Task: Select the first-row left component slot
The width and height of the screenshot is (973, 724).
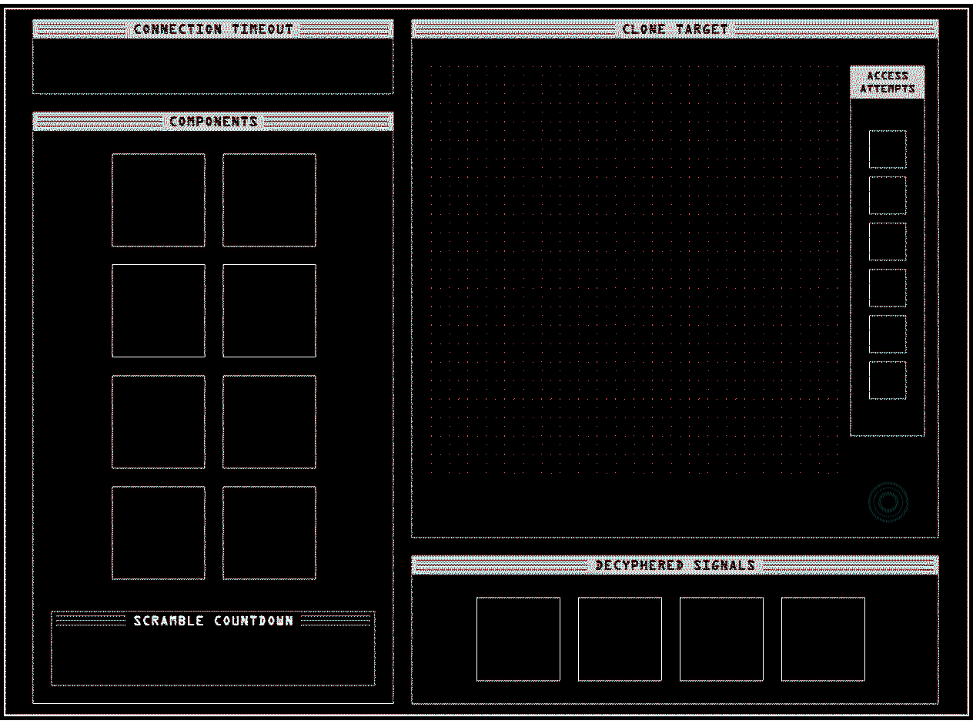Action: coord(159,200)
